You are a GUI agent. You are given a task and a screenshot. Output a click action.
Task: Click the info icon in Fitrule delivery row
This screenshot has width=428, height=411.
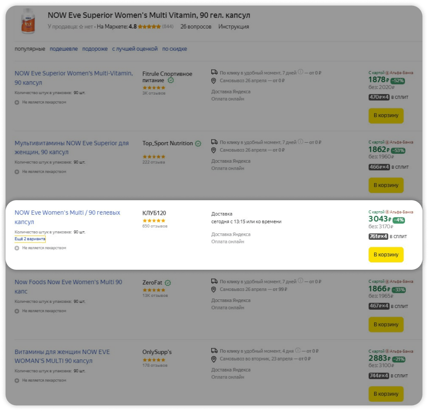(300, 72)
